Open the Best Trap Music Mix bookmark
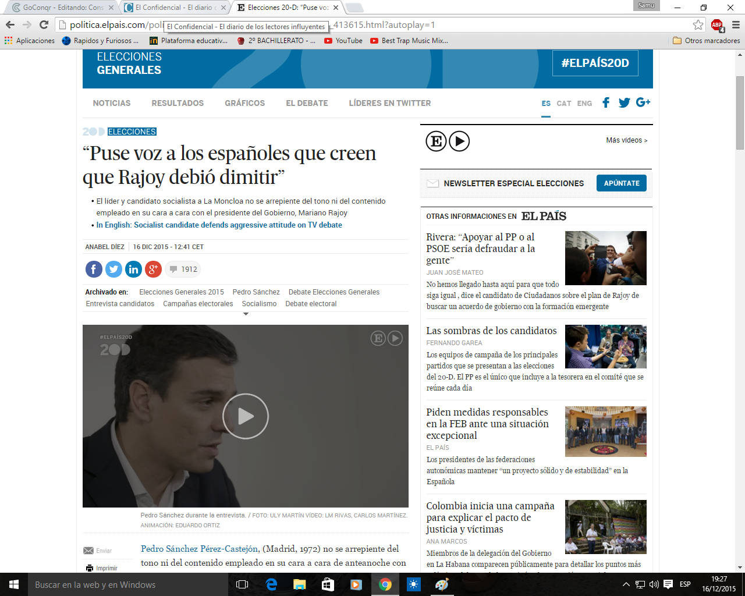 (x=409, y=41)
